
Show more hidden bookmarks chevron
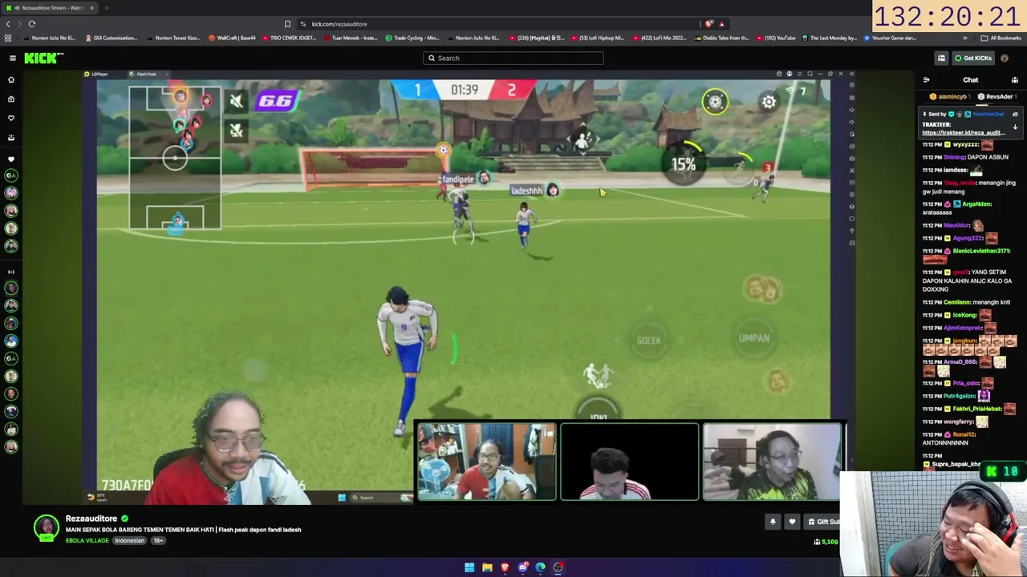point(965,38)
